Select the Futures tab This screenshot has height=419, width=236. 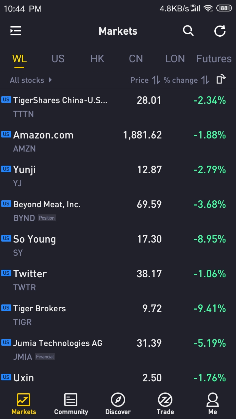(214, 59)
